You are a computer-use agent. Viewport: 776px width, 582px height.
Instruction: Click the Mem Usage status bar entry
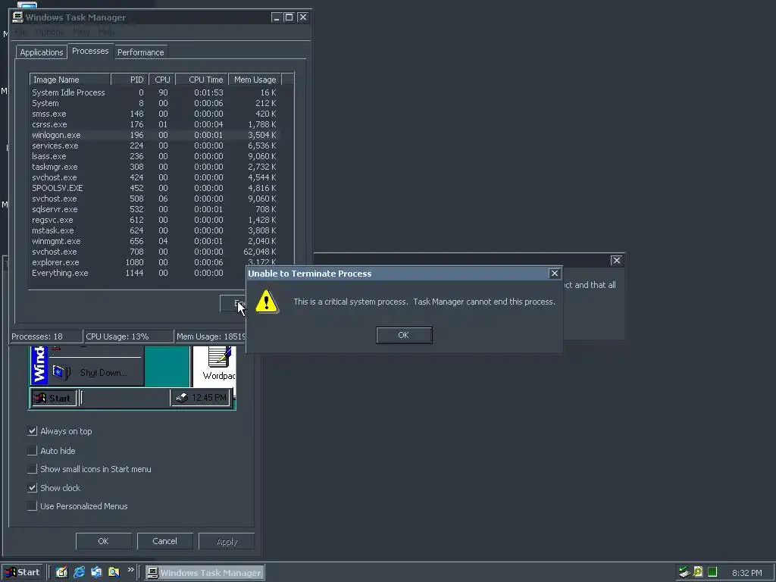(x=211, y=336)
